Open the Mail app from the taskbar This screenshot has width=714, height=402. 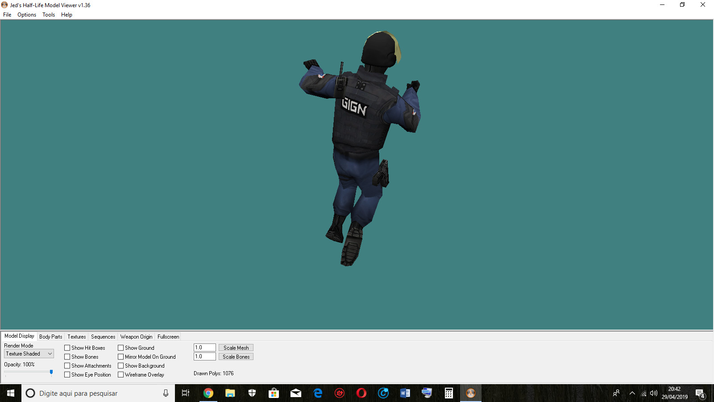pyautogui.click(x=296, y=393)
